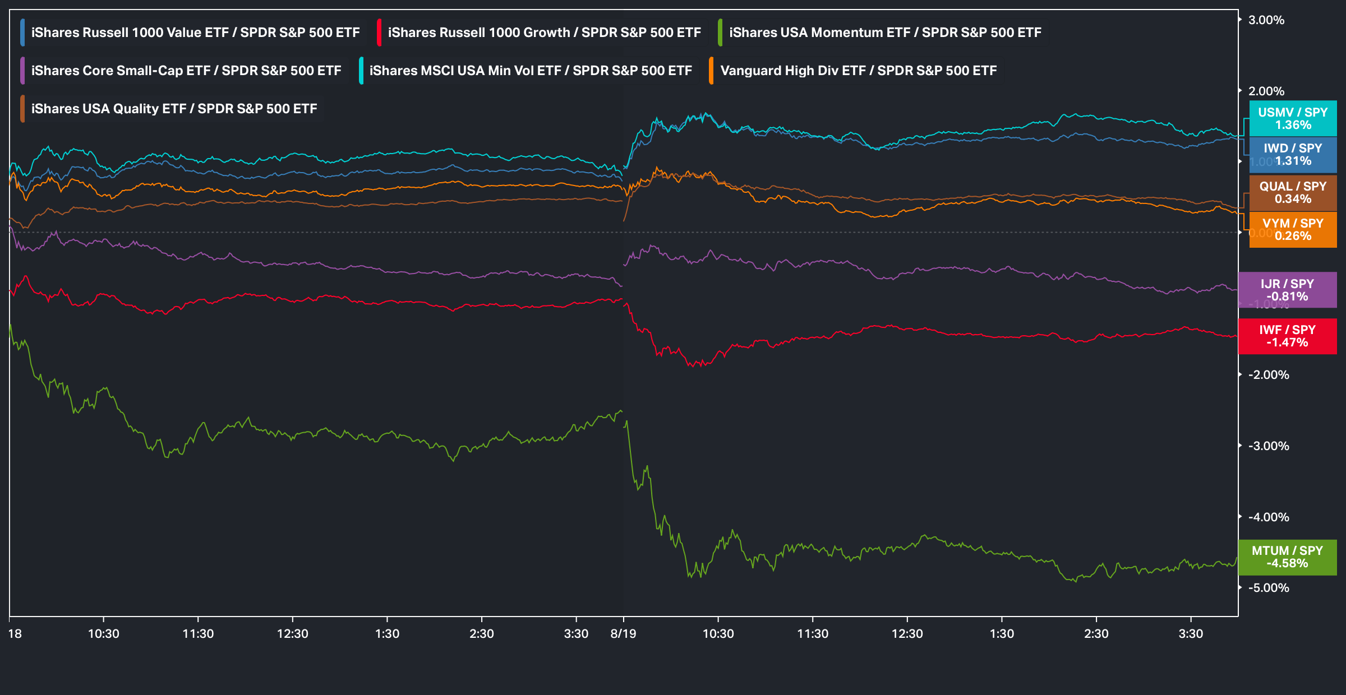This screenshot has height=695, width=1346.
Task: Click the USMV / SPY 1.36% value tag
Action: pyautogui.click(x=1293, y=119)
